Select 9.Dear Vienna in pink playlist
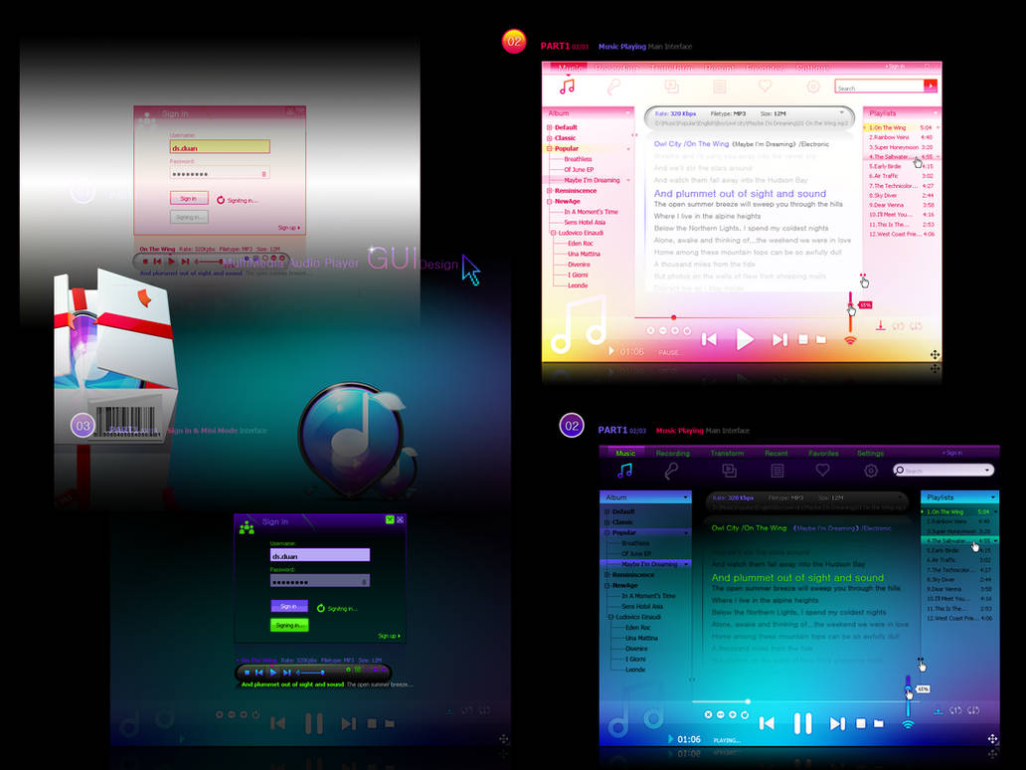Image resolution: width=1026 pixels, height=770 pixels. tap(902, 205)
